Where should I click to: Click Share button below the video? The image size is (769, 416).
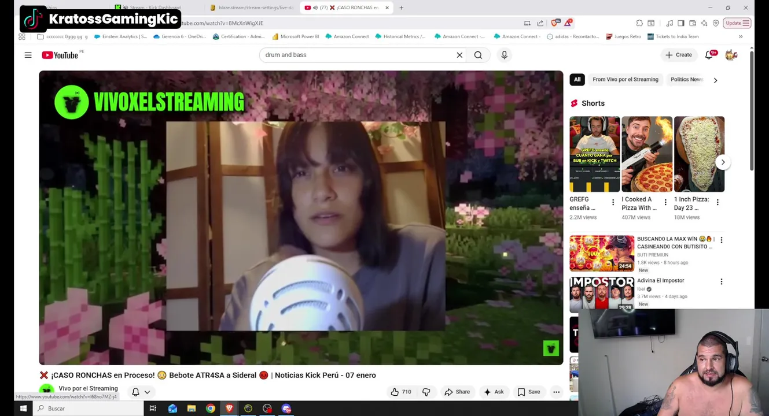point(457,392)
